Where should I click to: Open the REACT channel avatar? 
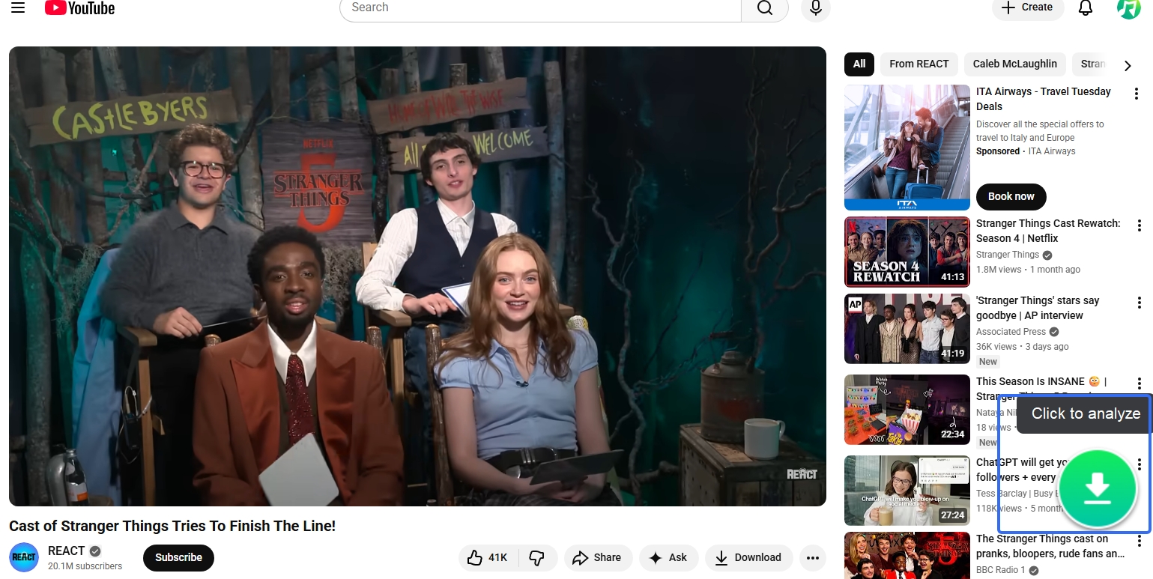(24, 557)
